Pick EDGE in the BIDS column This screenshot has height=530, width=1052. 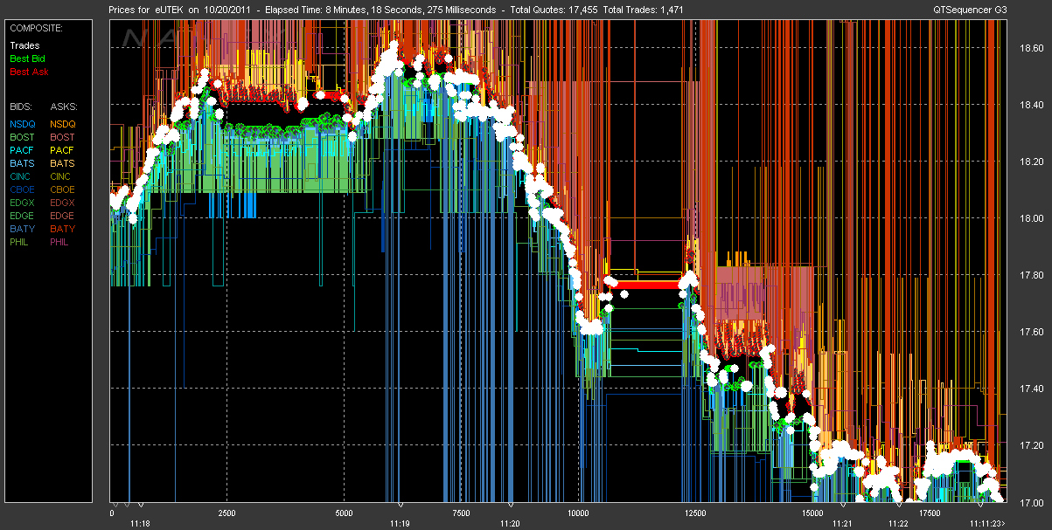coord(22,216)
